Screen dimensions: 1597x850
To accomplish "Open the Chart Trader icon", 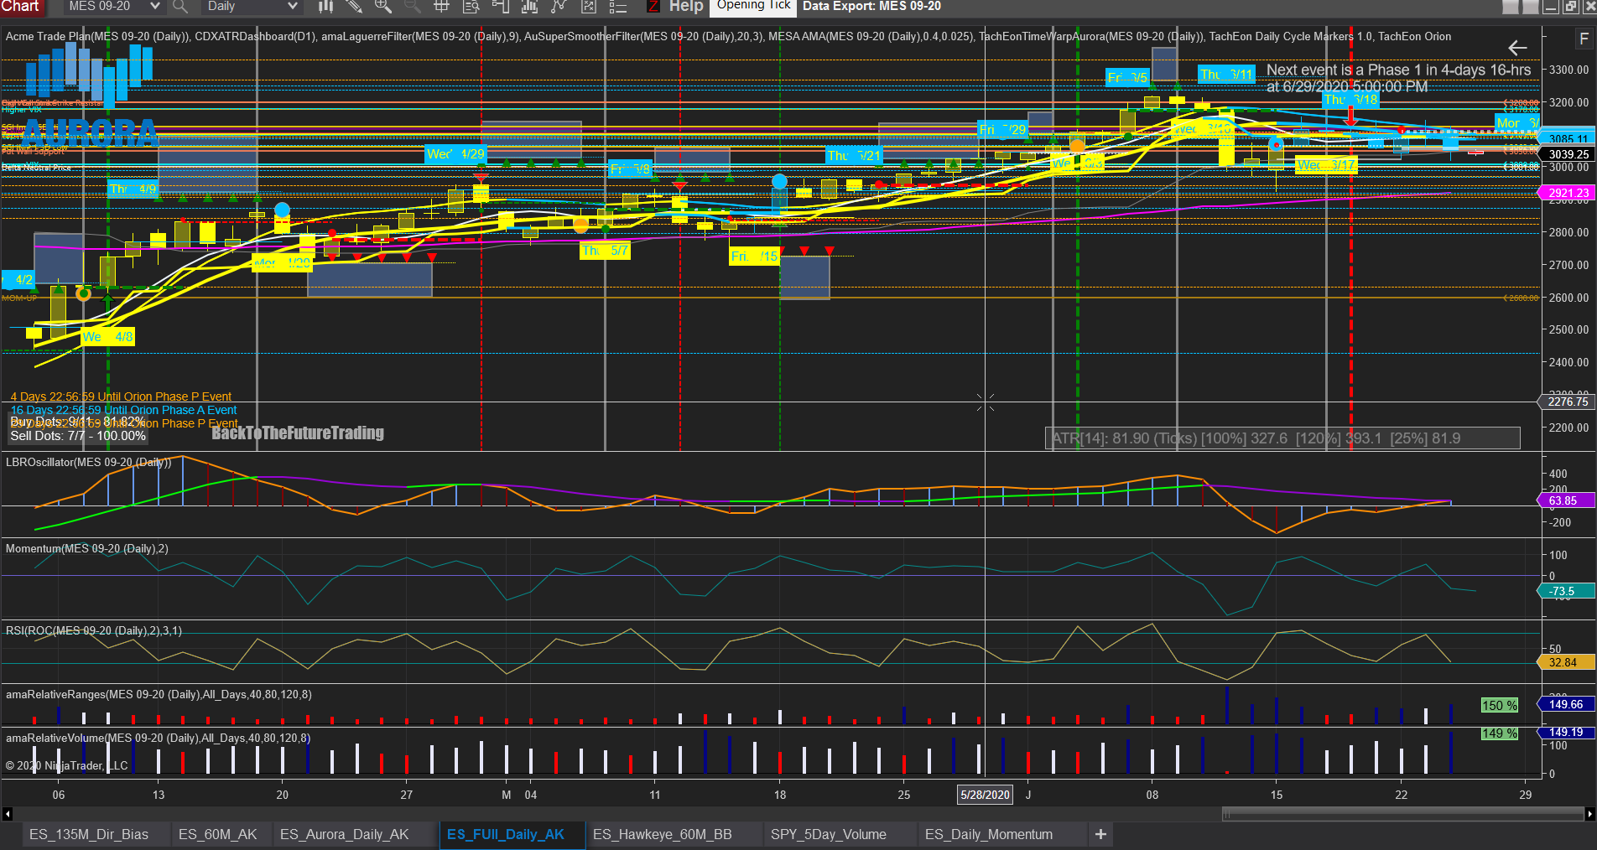I will pos(501,7).
